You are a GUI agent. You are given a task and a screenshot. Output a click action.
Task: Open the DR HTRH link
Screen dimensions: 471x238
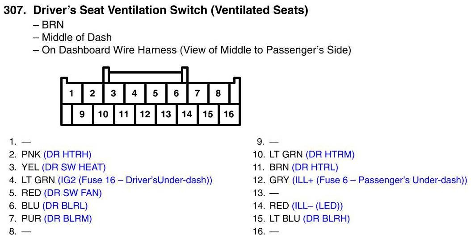tap(67, 155)
